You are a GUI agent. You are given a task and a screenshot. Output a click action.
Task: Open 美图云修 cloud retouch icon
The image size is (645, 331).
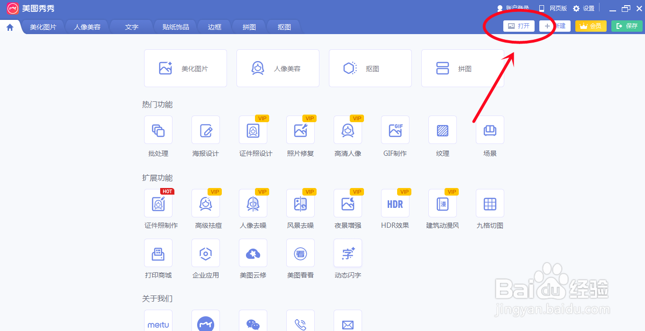[x=253, y=253]
